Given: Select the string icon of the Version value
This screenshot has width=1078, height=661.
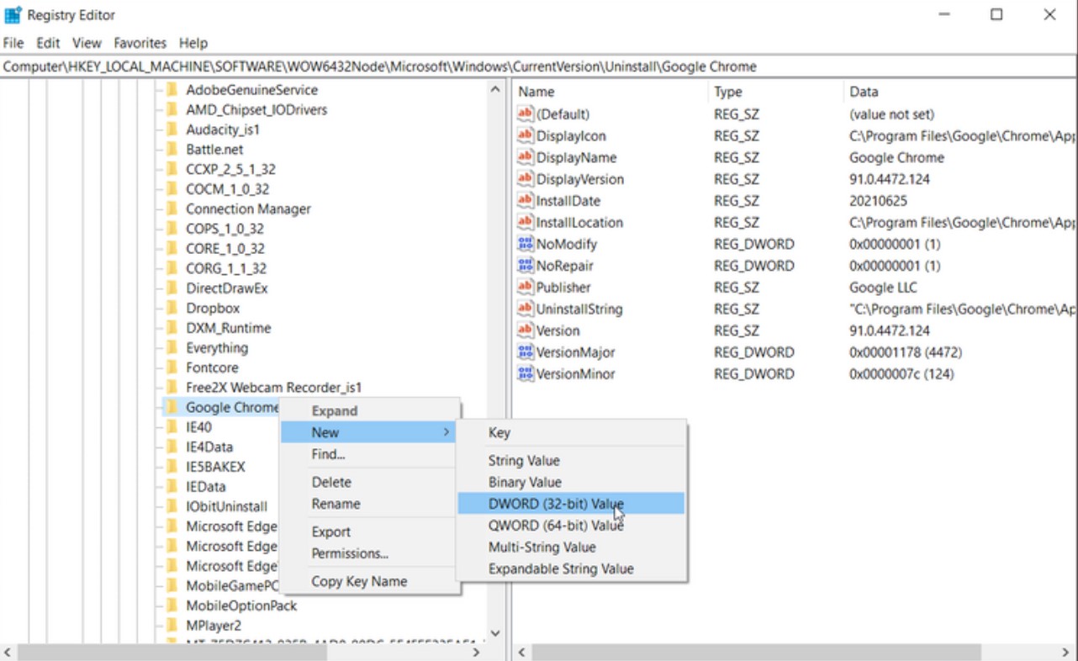Looking at the screenshot, I should pyautogui.click(x=526, y=330).
